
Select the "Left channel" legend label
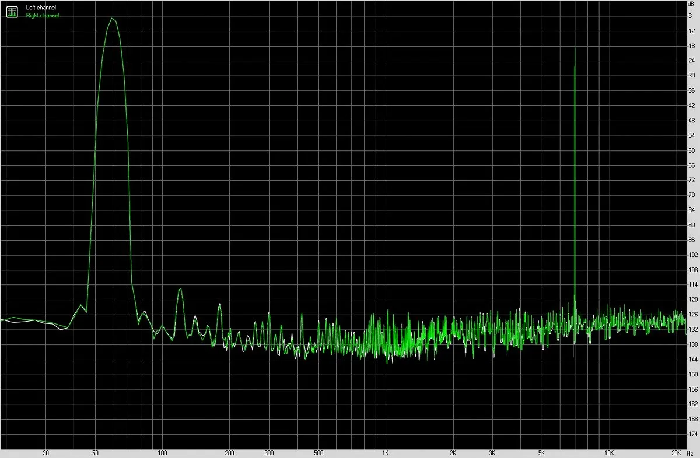tap(42, 8)
